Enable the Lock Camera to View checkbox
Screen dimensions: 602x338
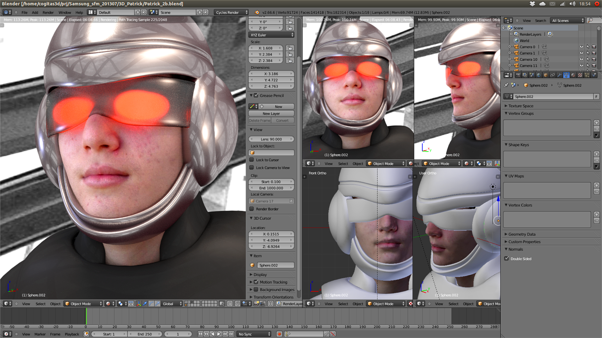pyautogui.click(x=251, y=168)
